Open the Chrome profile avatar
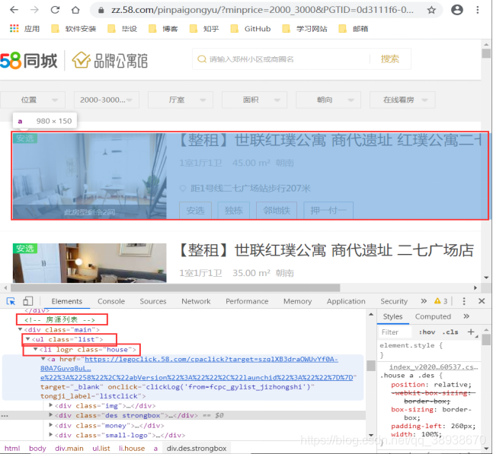Screen dimensions: 493x454 [x=457, y=10]
